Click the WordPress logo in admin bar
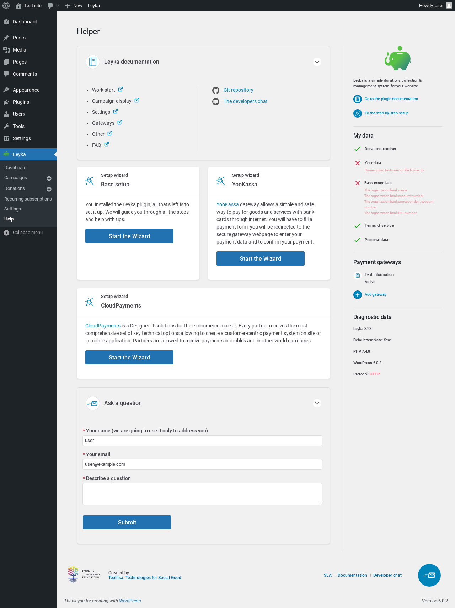Viewport: 455px width, 608px height. (6, 6)
